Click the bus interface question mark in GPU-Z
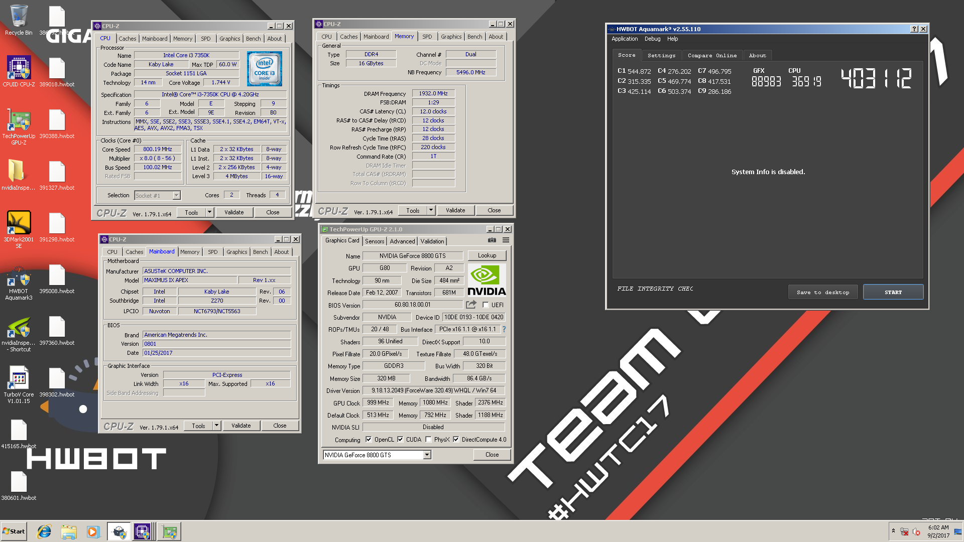Viewport: 964px width, 542px height. [x=504, y=329]
